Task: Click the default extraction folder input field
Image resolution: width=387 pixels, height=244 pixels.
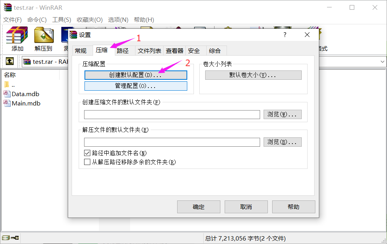Action: pyautogui.click(x=172, y=142)
